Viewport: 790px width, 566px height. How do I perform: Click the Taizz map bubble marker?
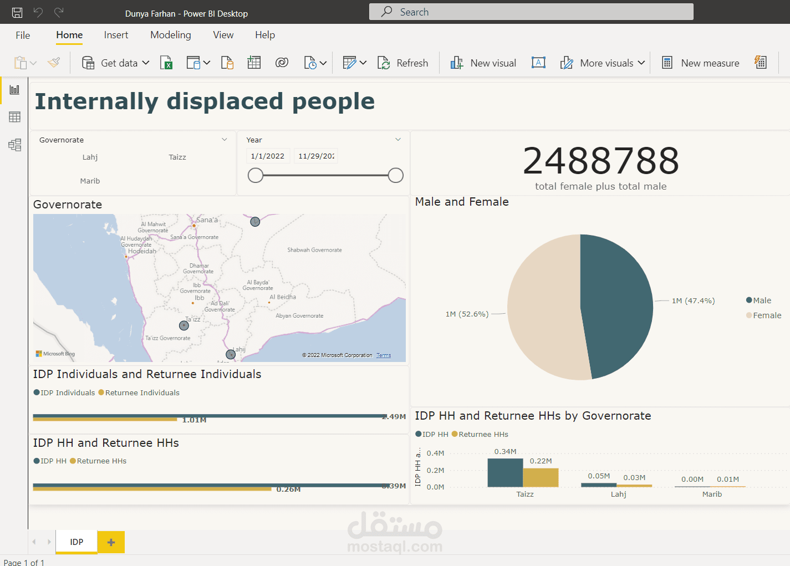coord(184,325)
